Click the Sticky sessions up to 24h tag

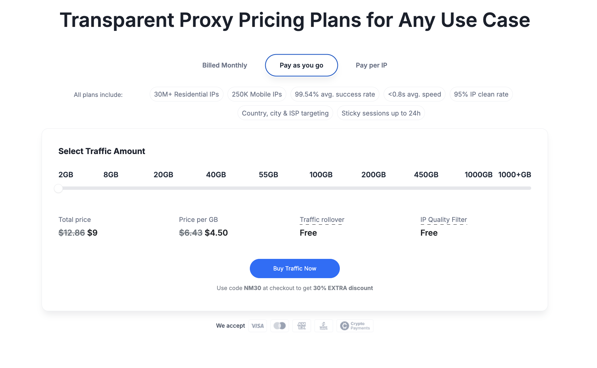coord(381,113)
